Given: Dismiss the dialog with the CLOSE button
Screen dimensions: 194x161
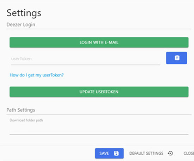Looking at the screenshot, I should coord(189,153).
